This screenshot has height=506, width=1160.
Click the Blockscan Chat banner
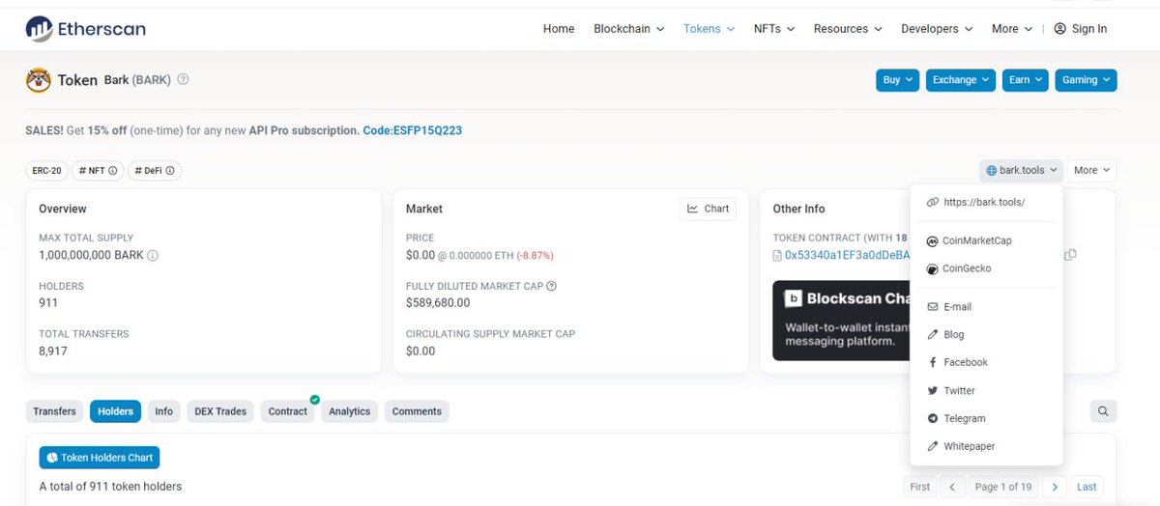pos(842,321)
